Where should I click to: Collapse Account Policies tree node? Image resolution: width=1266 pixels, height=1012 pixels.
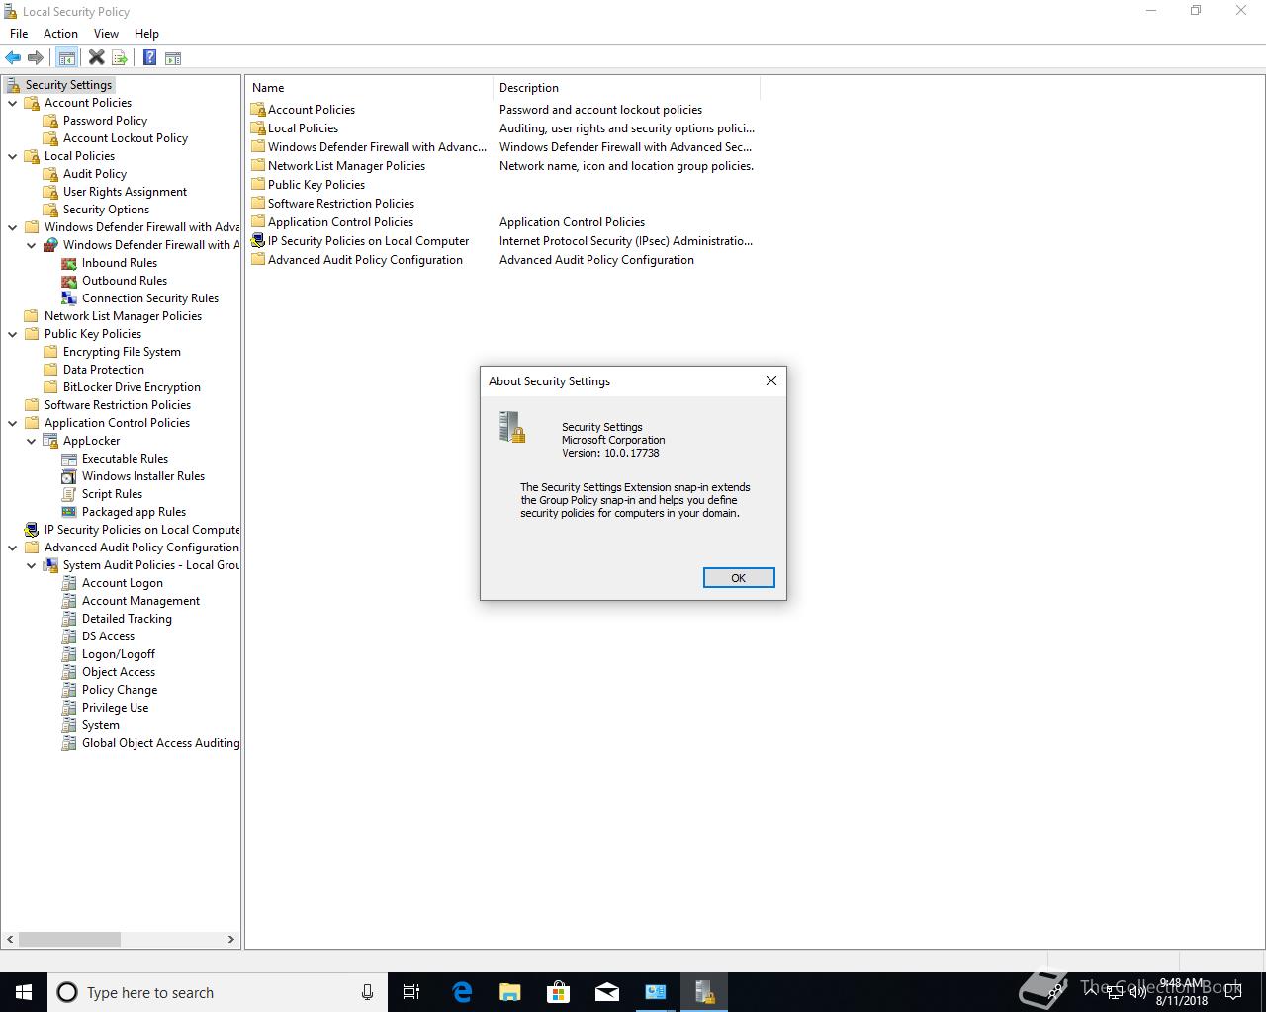pyautogui.click(x=13, y=103)
